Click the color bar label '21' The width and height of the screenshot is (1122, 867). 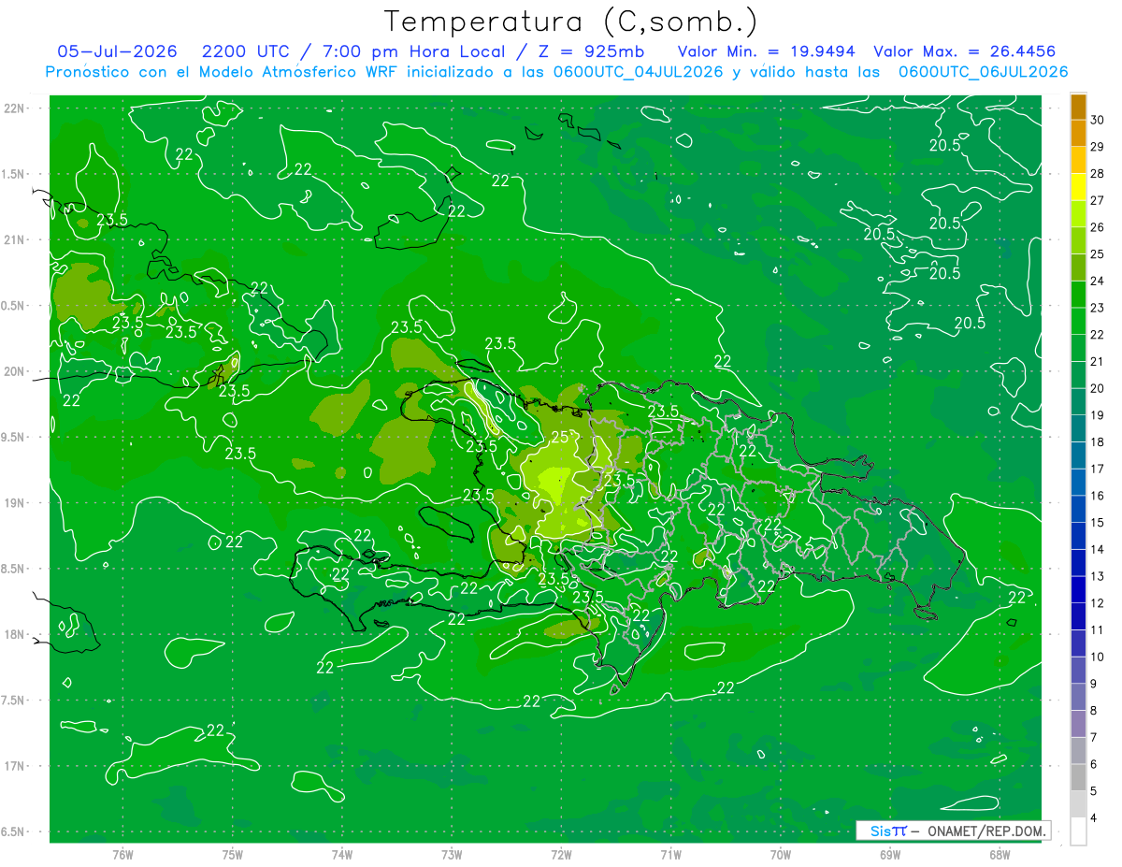tap(1098, 361)
